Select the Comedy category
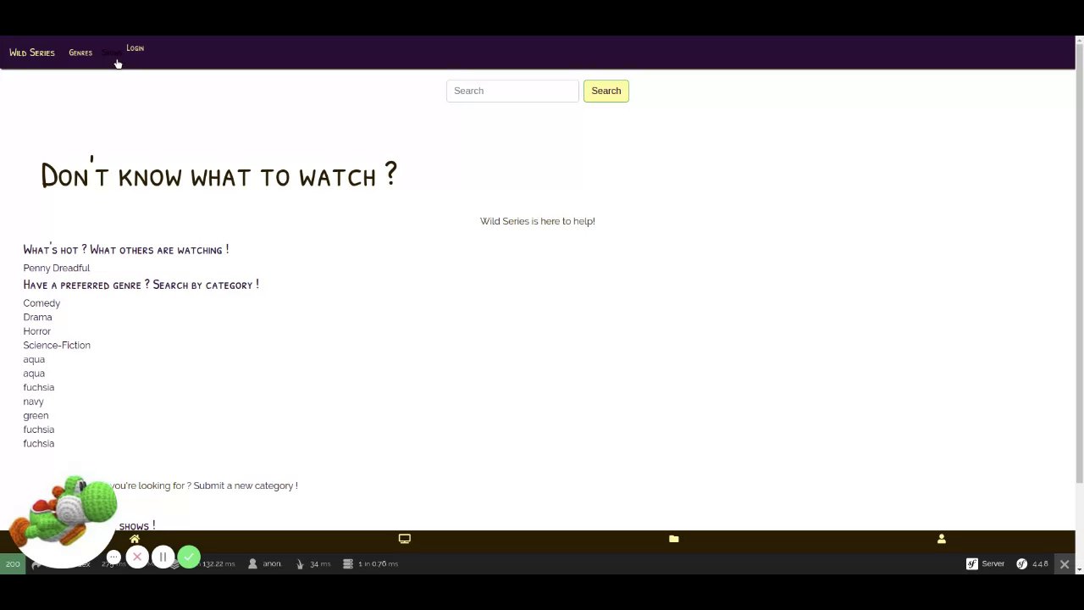This screenshot has height=610, width=1084. click(41, 303)
